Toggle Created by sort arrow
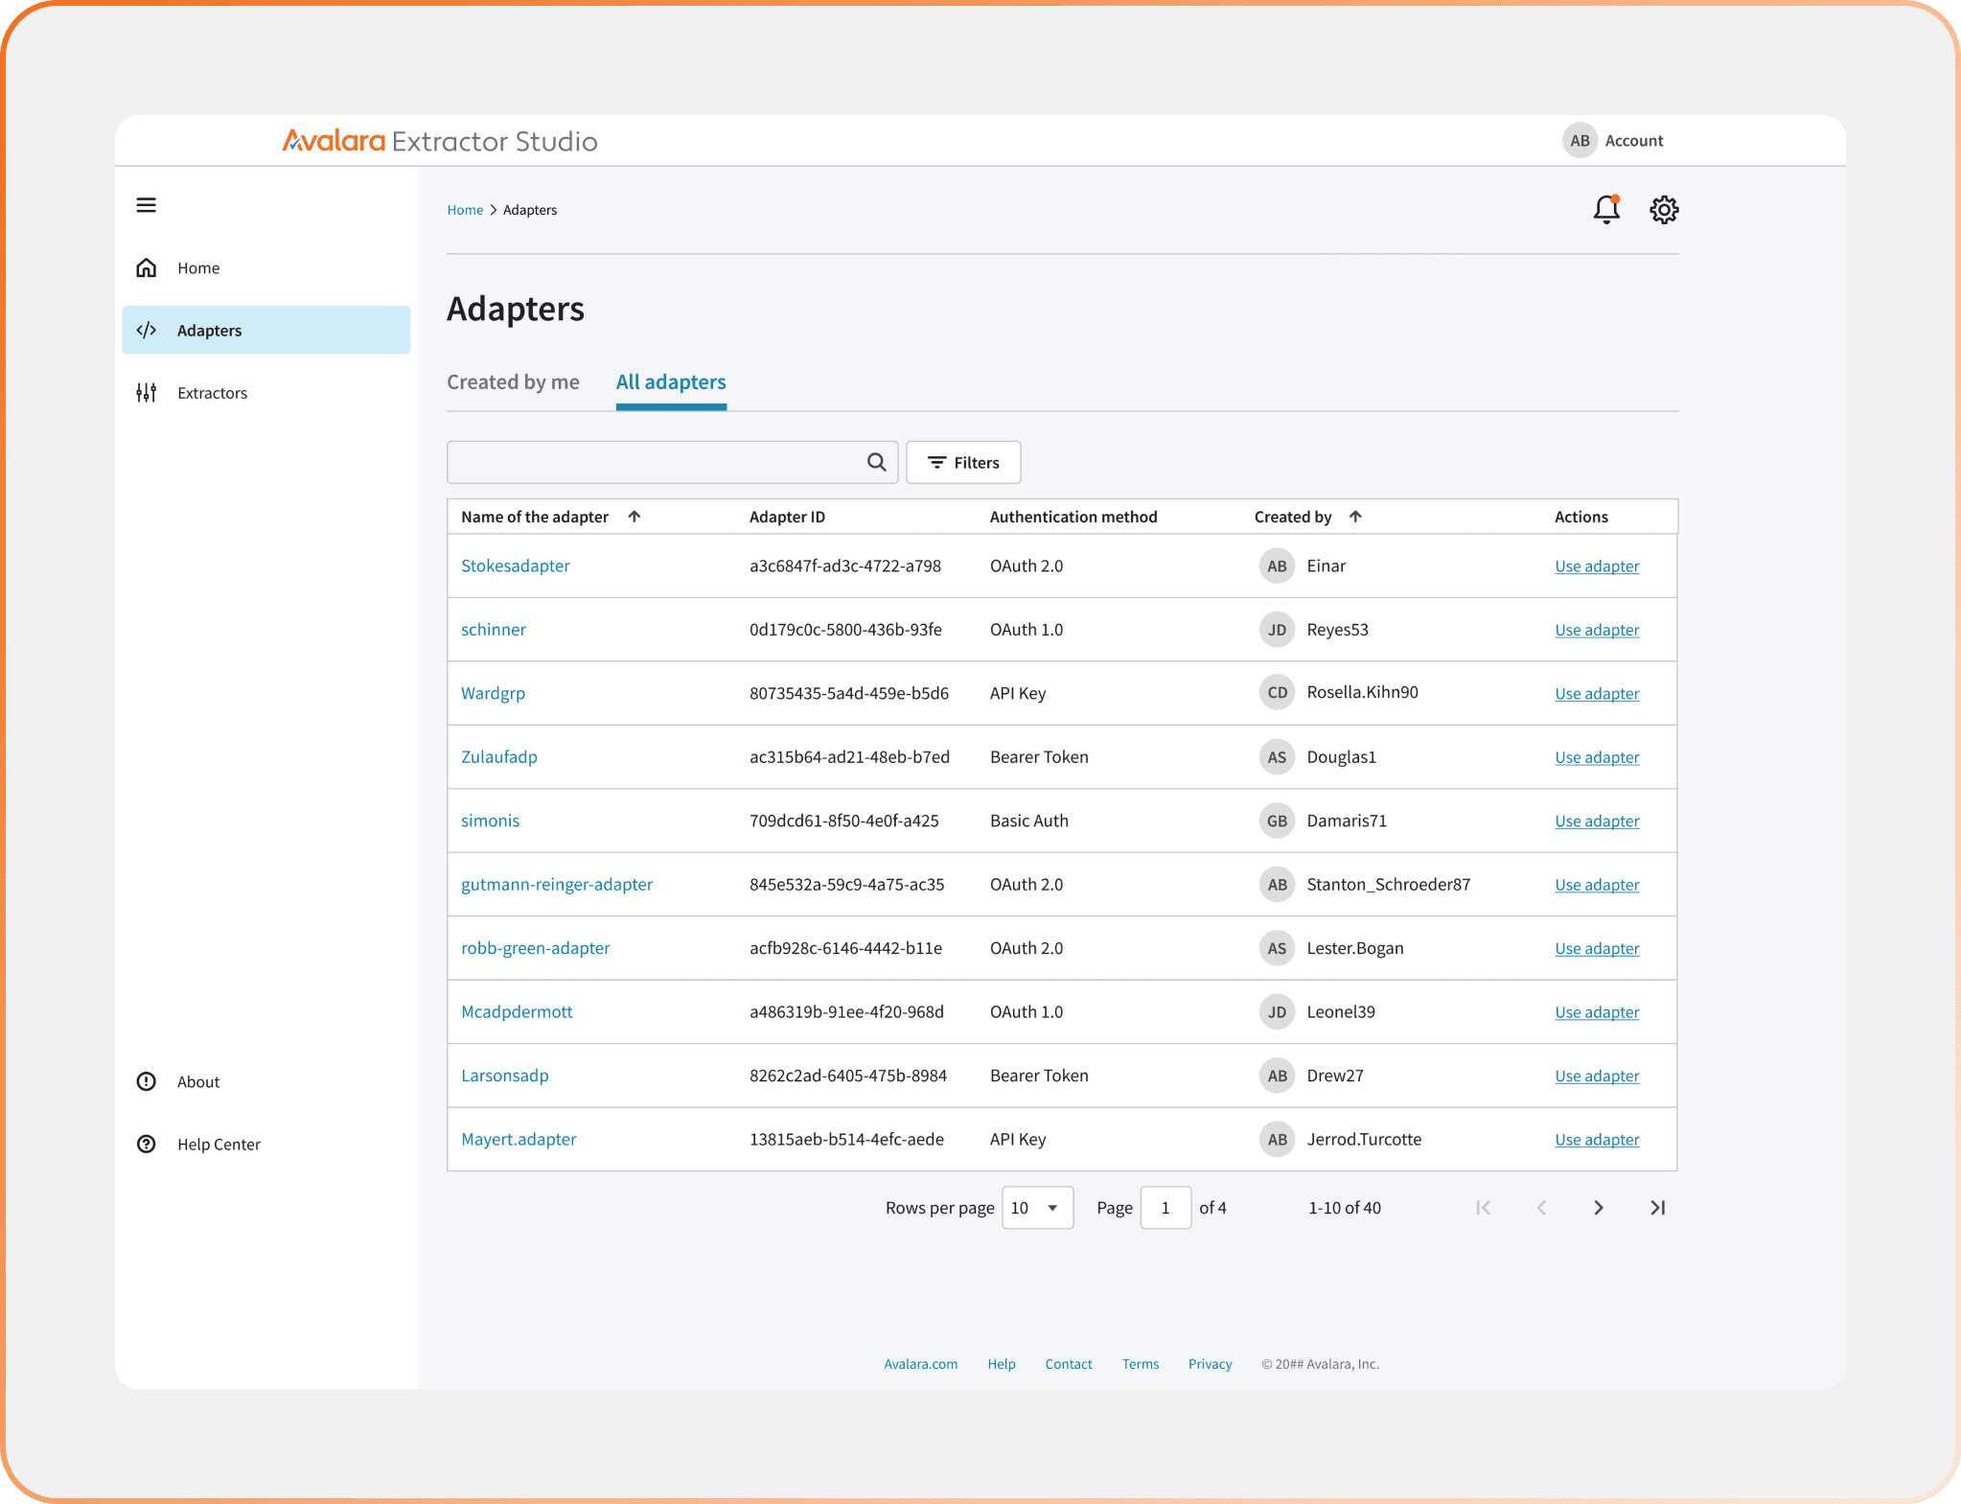The height and width of the screenshot is (1504, 1961). pyautogui.click(x=1355, y=517)
